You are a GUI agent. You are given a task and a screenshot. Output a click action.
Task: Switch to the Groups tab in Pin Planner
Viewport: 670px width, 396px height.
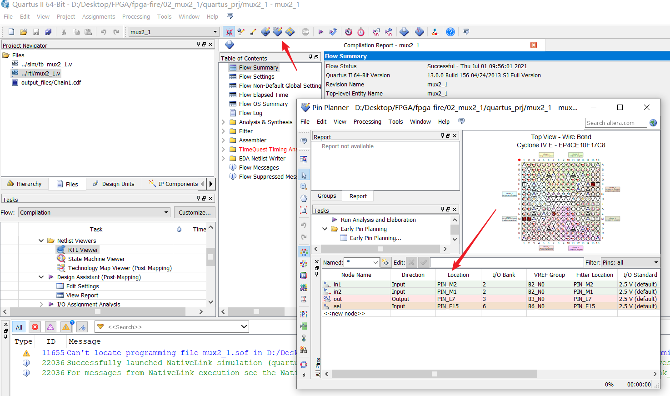click(x=327, y=195)
